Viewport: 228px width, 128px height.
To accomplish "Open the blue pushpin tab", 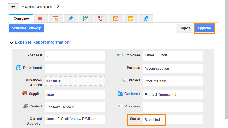I will coord(71,19).
